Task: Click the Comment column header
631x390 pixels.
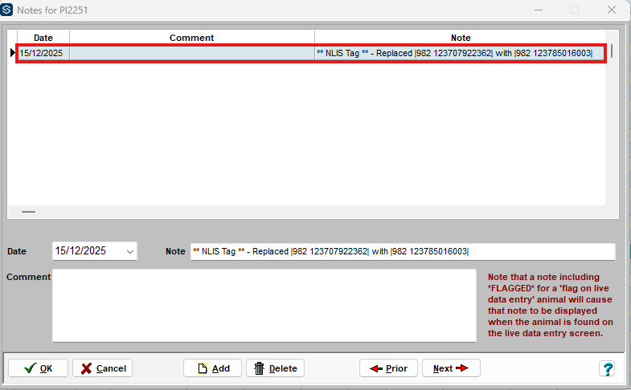Action: click(191, 38)
